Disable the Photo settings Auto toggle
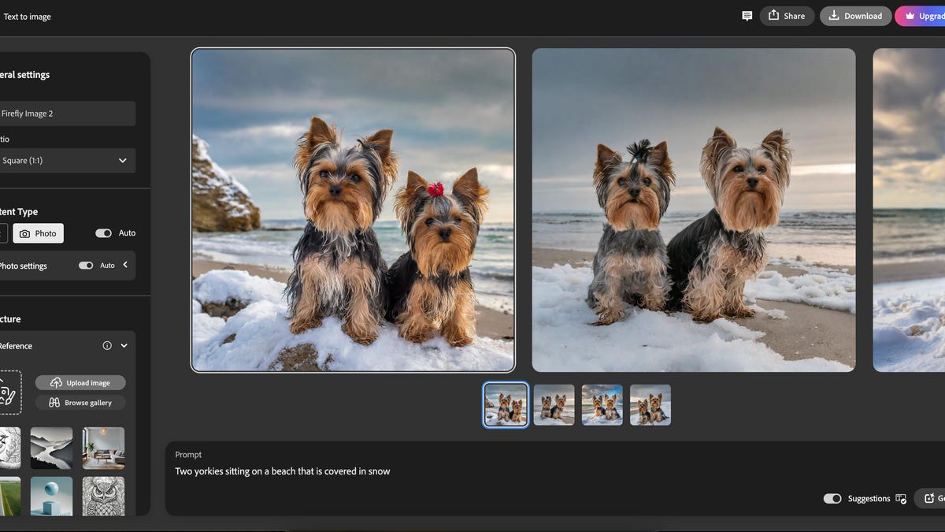The image size is (945, 532). 86,266
